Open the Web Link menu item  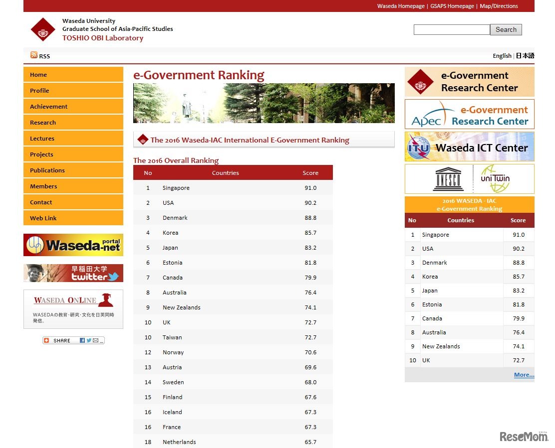73,218
